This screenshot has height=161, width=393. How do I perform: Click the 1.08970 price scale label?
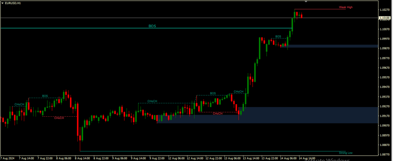(385, 135)
